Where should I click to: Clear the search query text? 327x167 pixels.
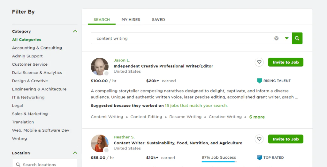[276, 38]
